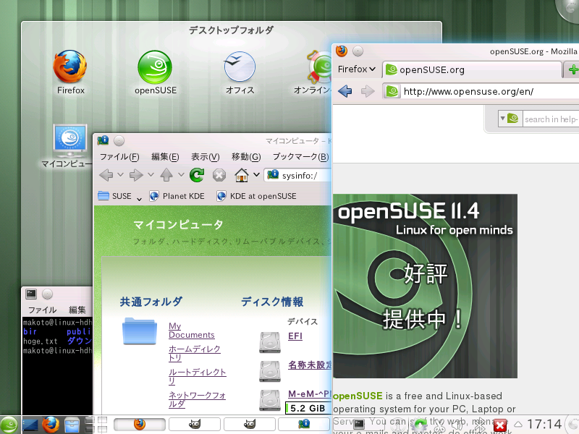Image resolution: width=579 pixels, height=434 pixels.
Task: Switch to Firefox taskbar entry
Action: [x=139, y=424]
